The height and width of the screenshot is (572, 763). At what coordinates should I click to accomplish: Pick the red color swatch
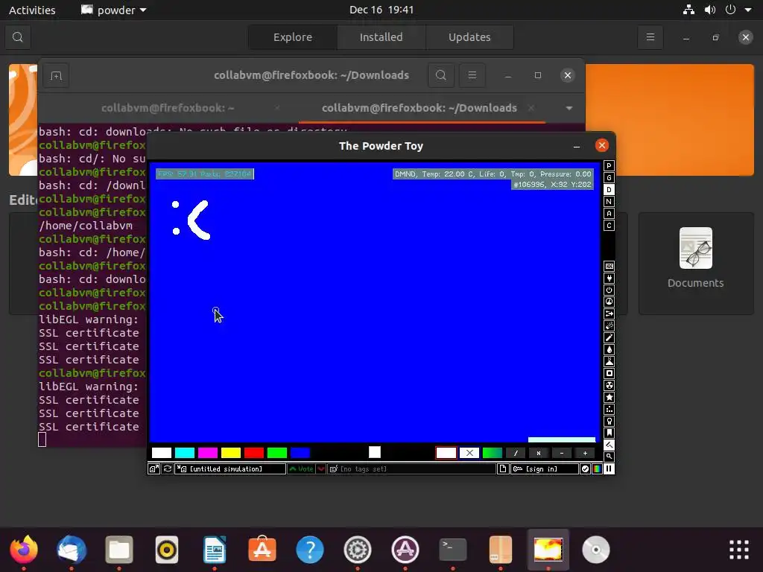click(254, 454)
